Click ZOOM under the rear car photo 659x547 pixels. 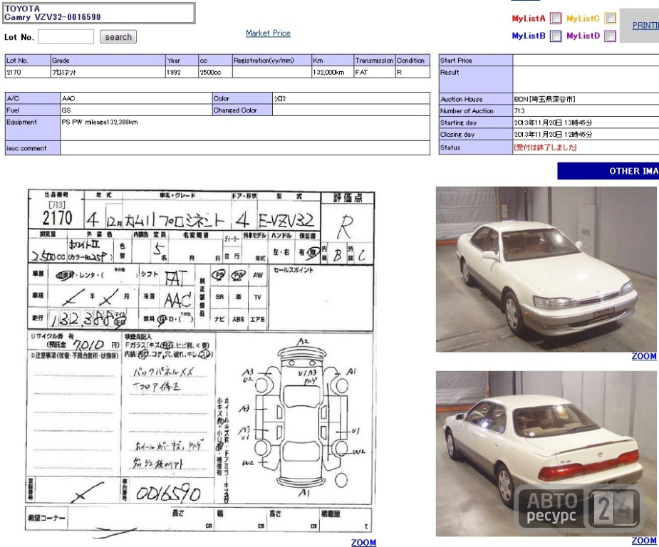[644, 541]
